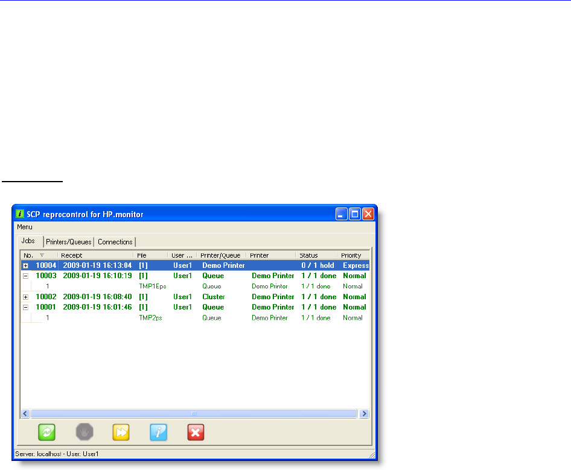Sort by the Status column header
This screenshot has width=571, height=470.
point(317,255)
